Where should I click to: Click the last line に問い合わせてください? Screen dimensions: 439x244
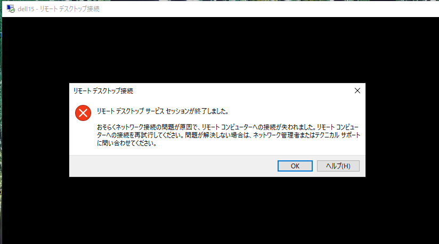127,143
